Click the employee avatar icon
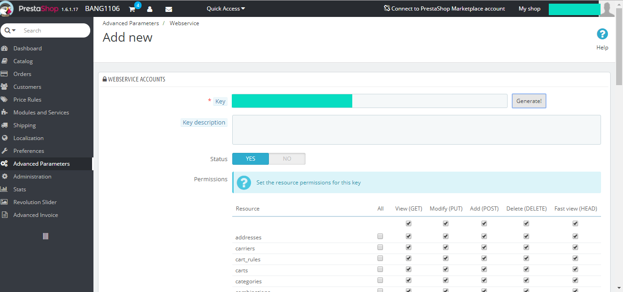Image resolution: width=623 pixels, height=292 pixels. point(607,9)
